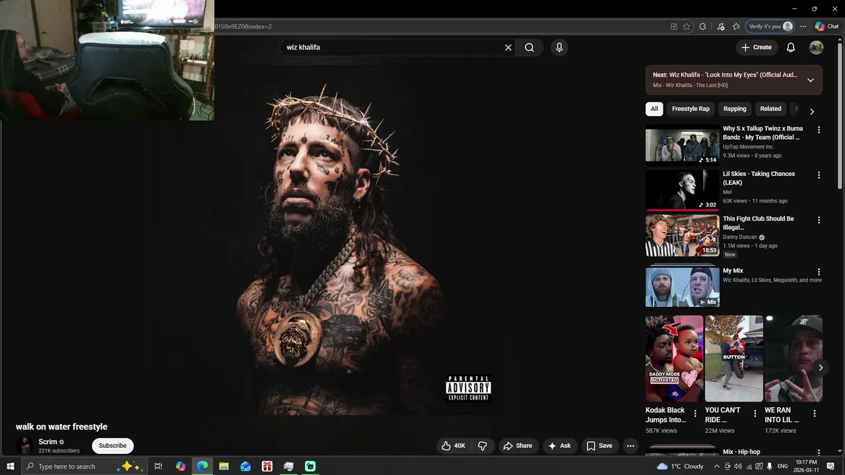
Task: Dislike the video with thumbs down
Action: coord(483,446)
